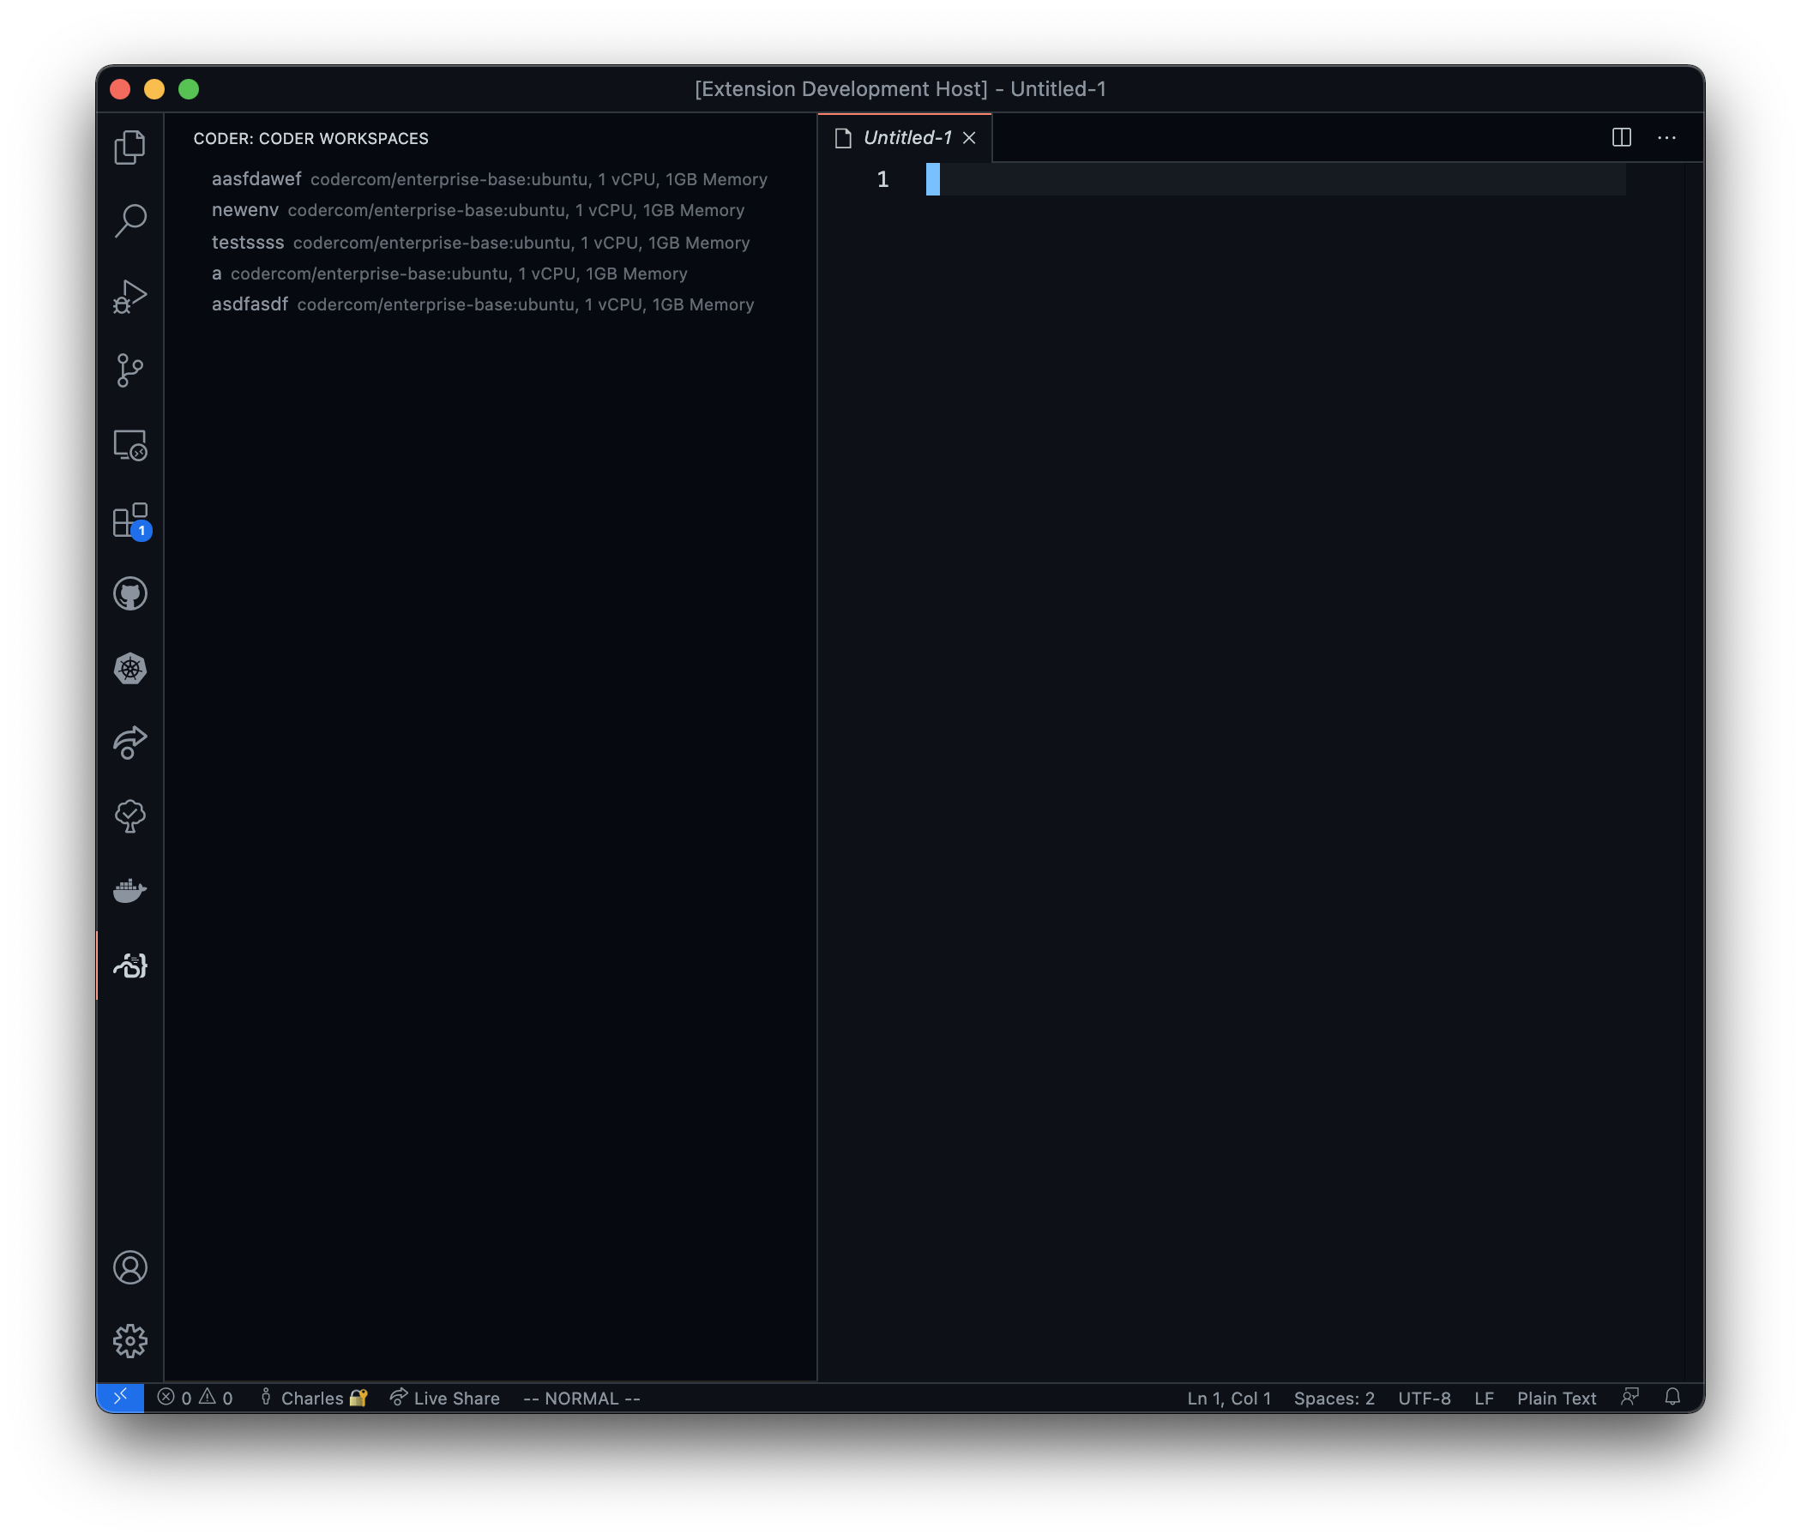Open the Manage settings gear

[x=130, y=1341]
